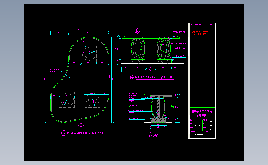Screen dimensions: 268x165
Task: Click the left vase-shaped leg in the elevation
Action: point(138,49)
